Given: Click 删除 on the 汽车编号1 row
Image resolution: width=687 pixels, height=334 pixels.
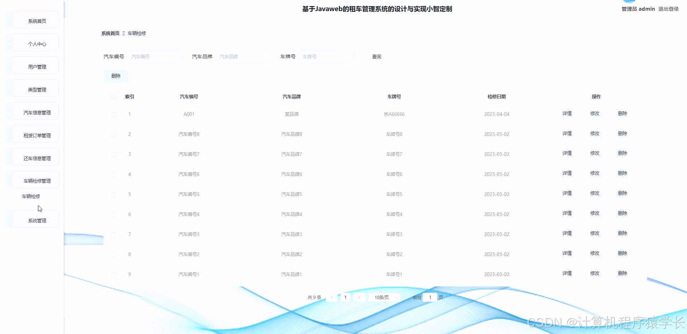Looking at the screenshot, I should [623, 273].
